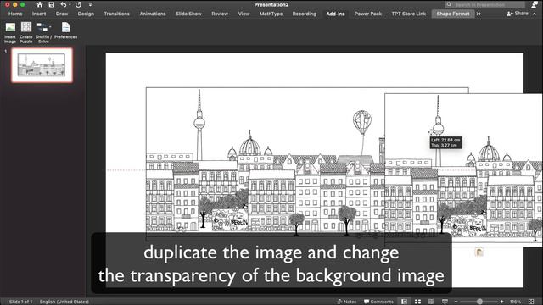Click the zoom percentage value
This screenshot has width=543, height=305.
(515, 302)
